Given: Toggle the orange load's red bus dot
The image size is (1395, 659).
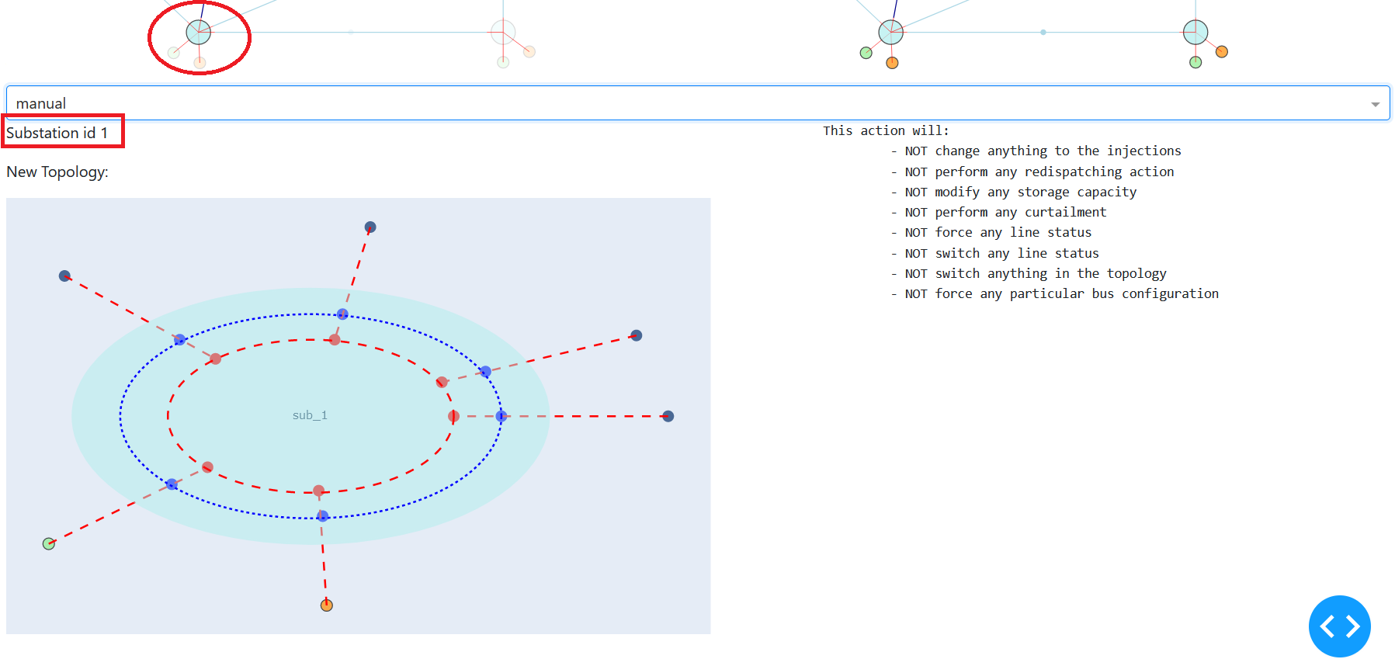Looking at the screenshot, I should point(318,491).
